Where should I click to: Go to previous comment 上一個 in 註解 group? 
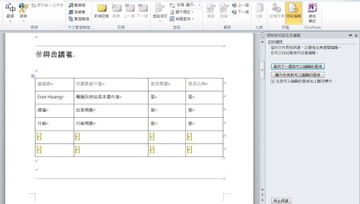129,11
